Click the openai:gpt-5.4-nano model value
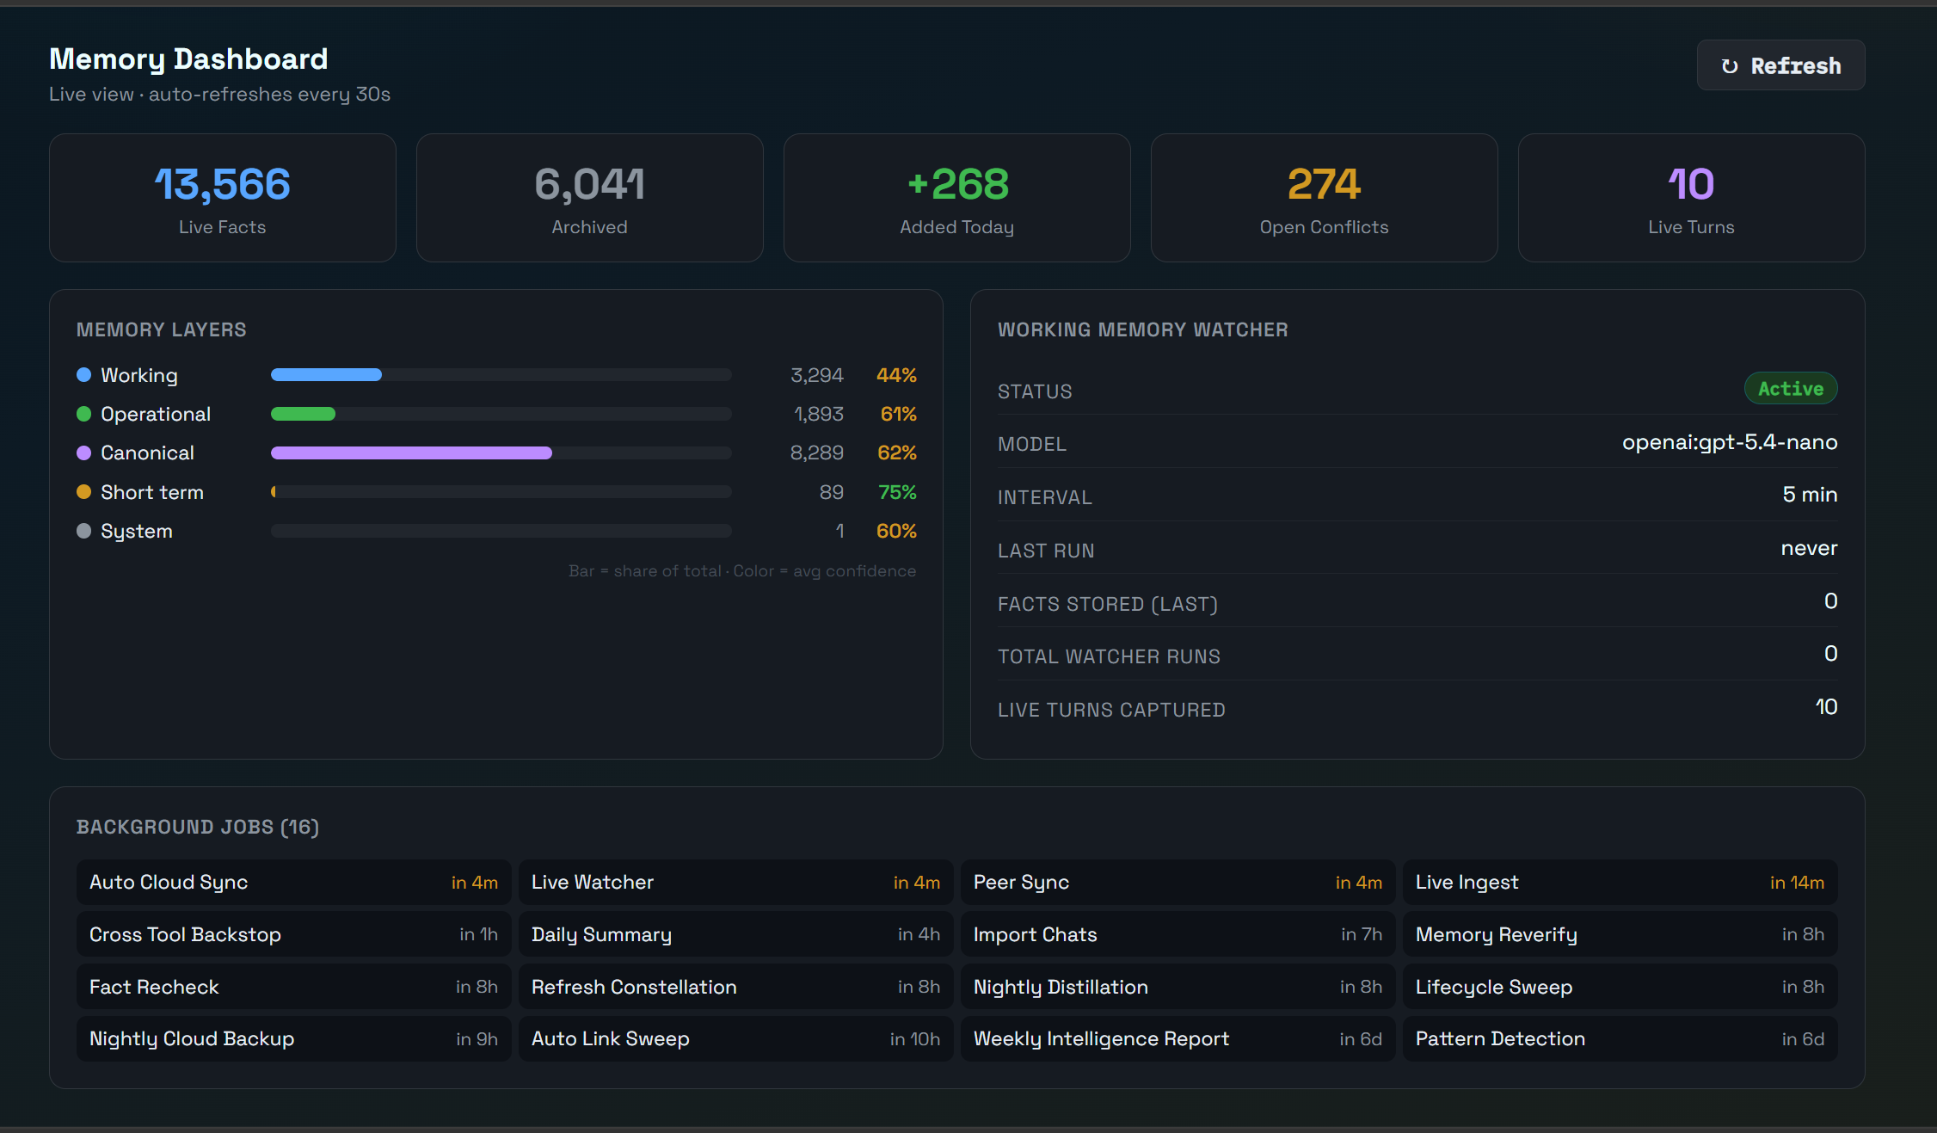This screenshot has height=1133, width=1937. click(1729, 442)
